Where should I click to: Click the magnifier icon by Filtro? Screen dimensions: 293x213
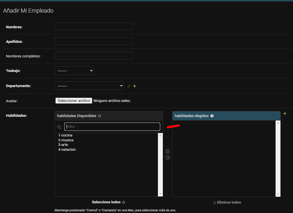[59, 127]
